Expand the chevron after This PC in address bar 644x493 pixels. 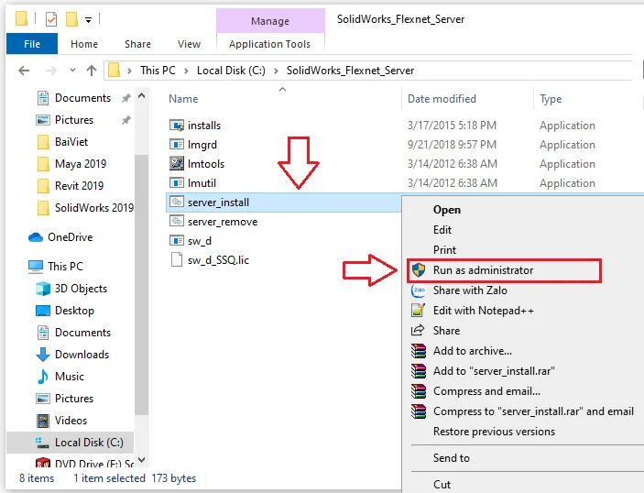(x=186, y=71)
